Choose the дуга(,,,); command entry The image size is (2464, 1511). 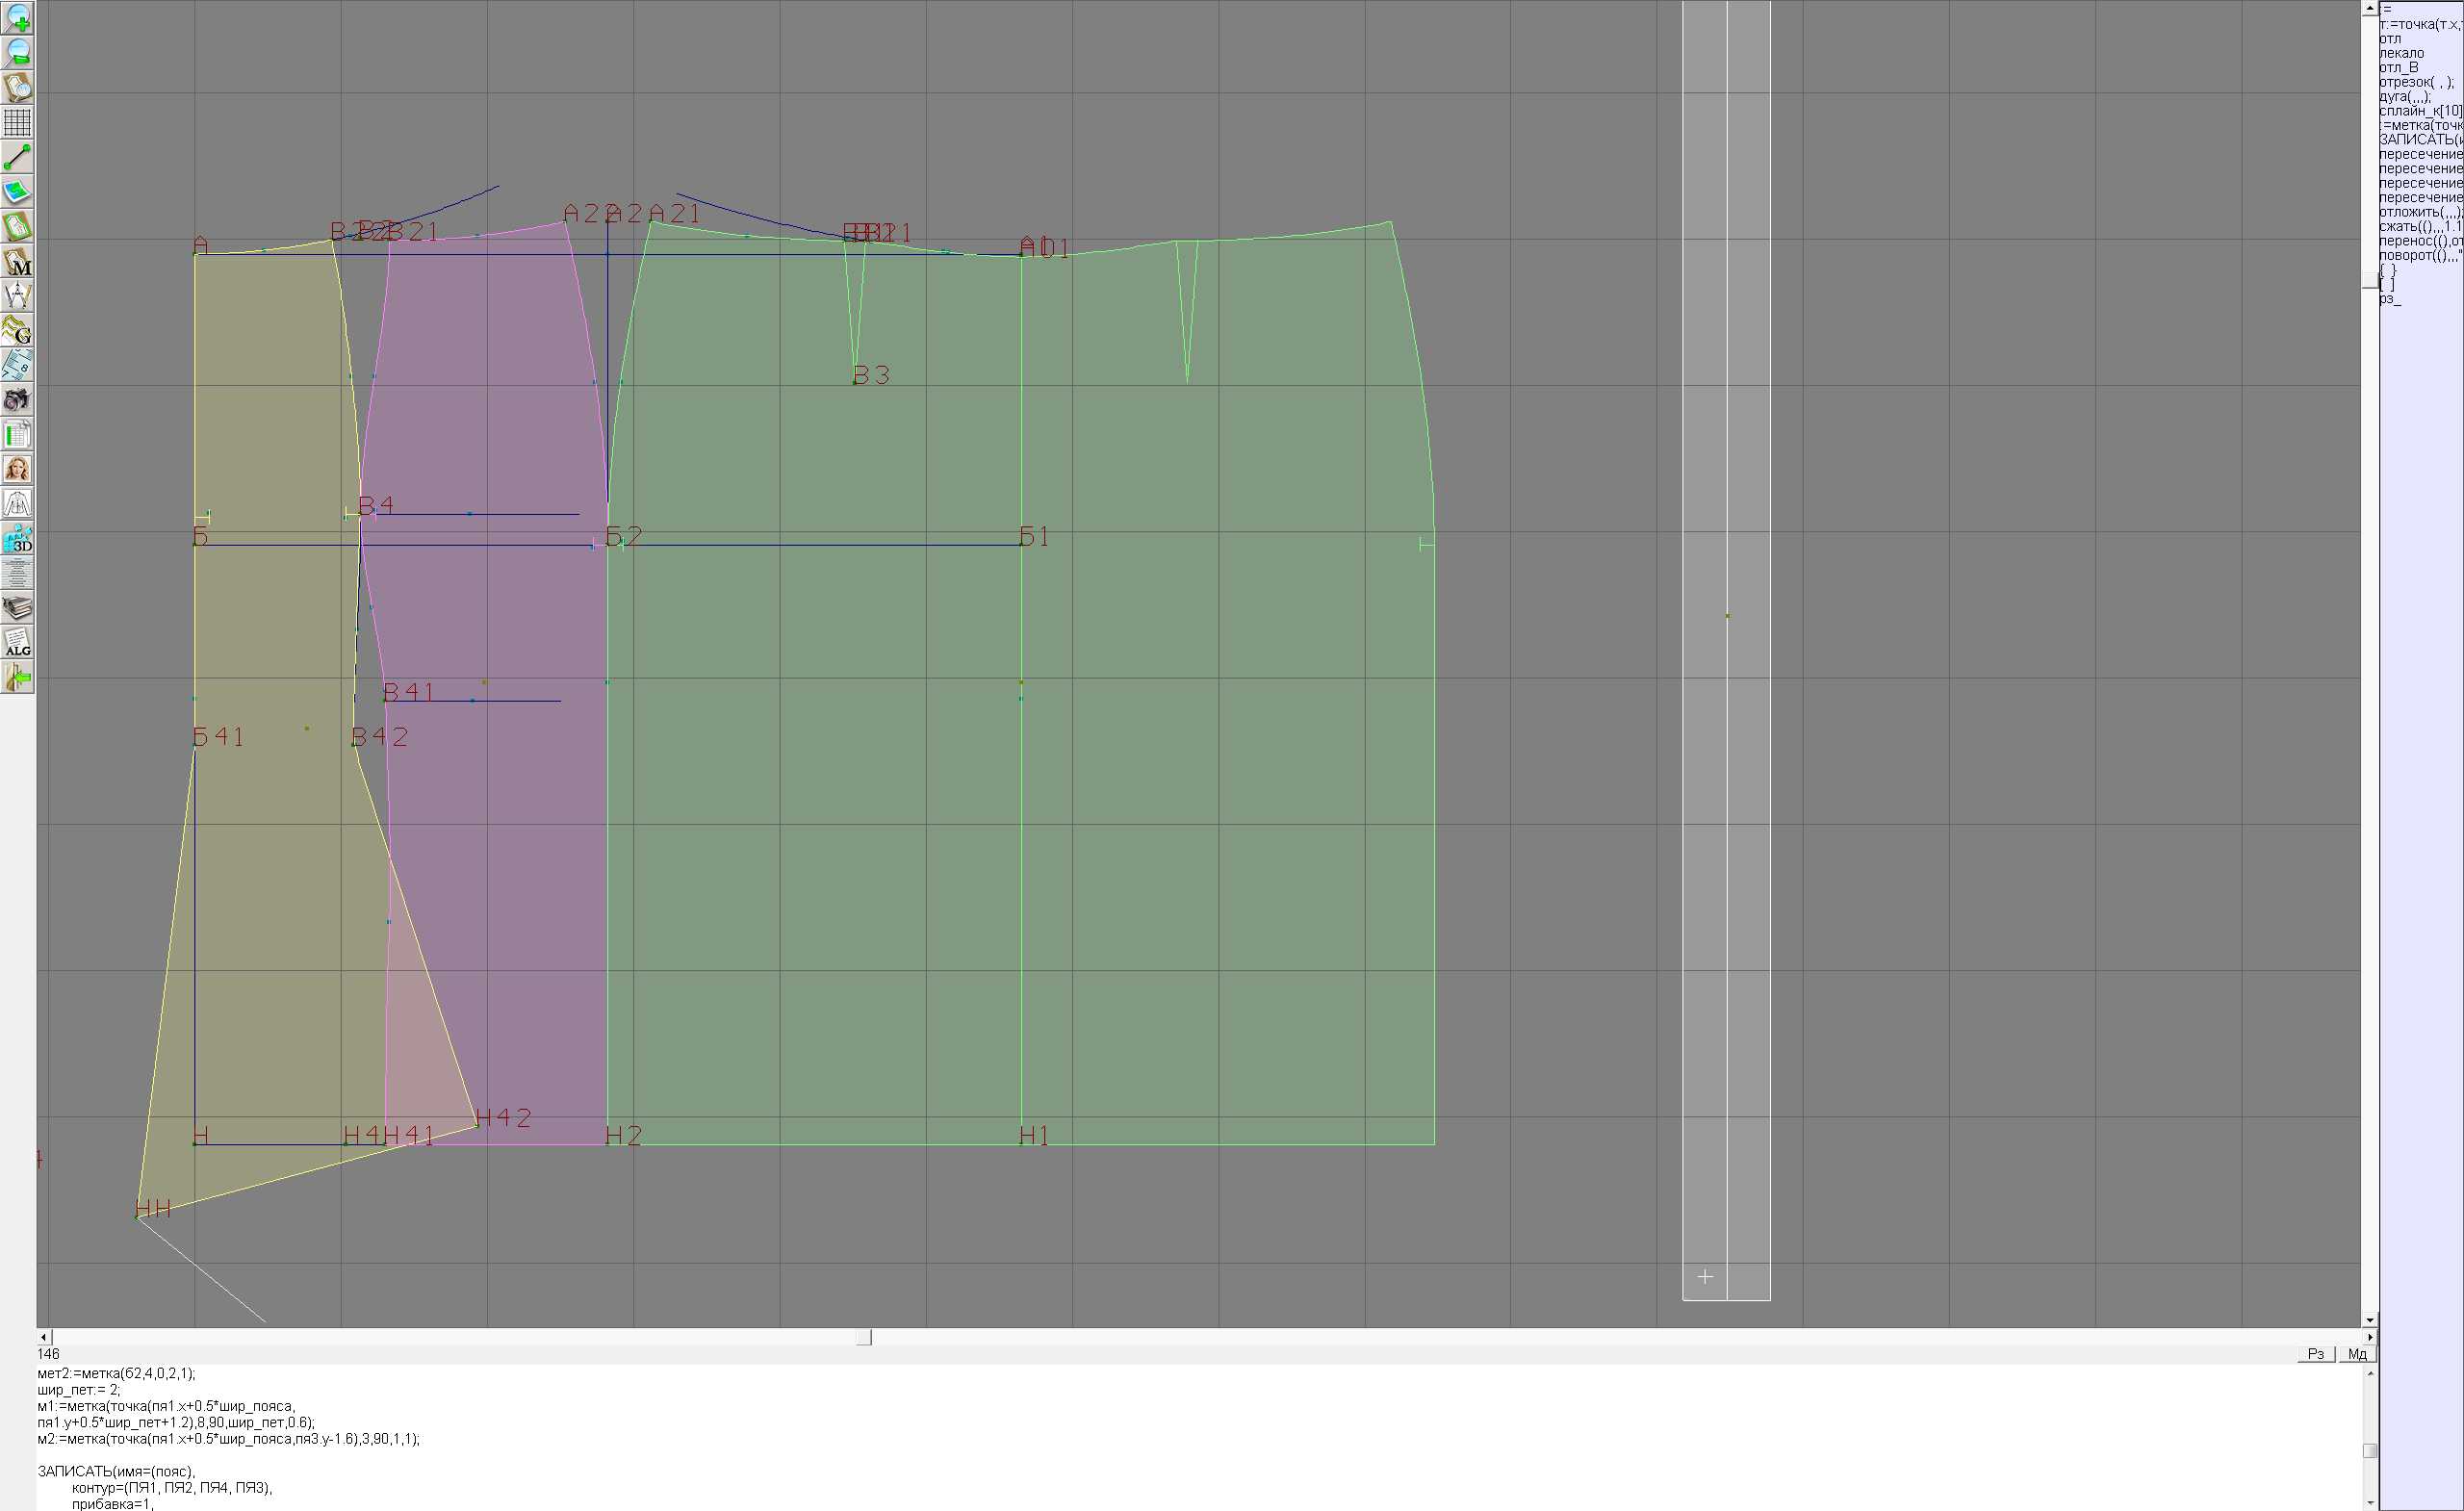(2405, 97)
